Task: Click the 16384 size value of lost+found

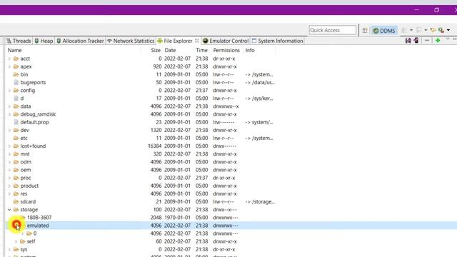Action: pos(154,146)
